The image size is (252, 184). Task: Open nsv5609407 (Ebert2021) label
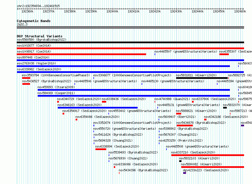click(177, 117)
